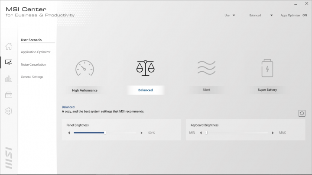Click the Panel Brightness slider handle

coord(105,133)
